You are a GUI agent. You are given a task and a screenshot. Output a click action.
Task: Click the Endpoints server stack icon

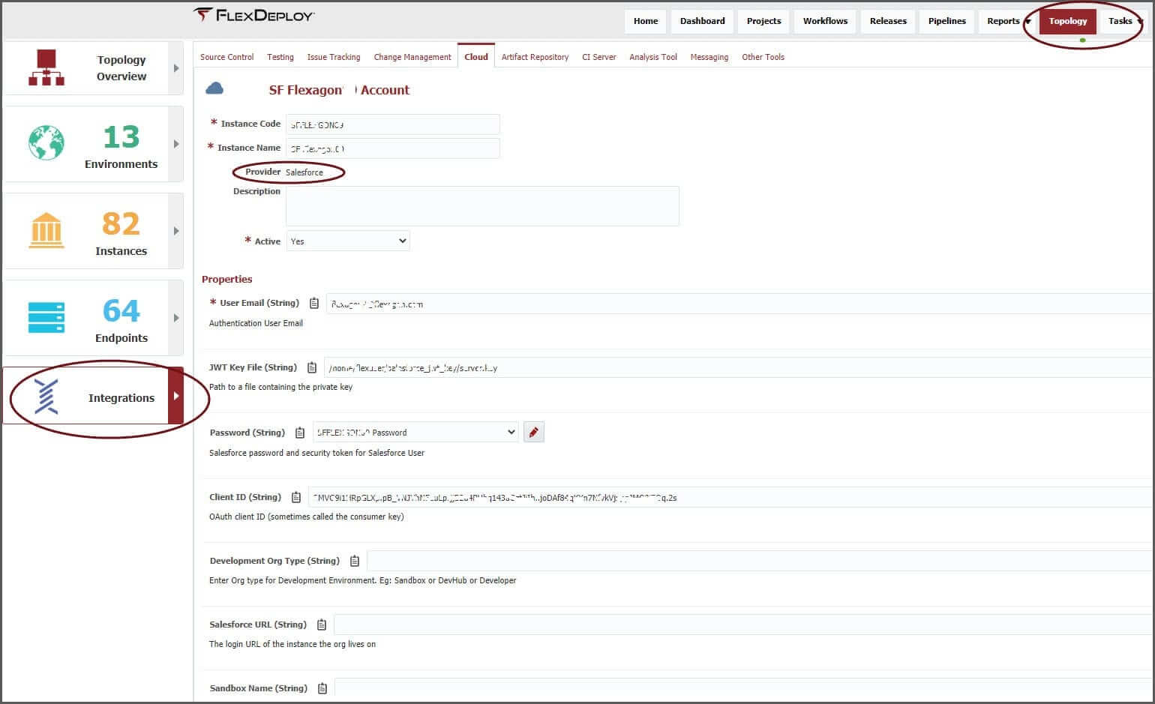pos(46,317)
